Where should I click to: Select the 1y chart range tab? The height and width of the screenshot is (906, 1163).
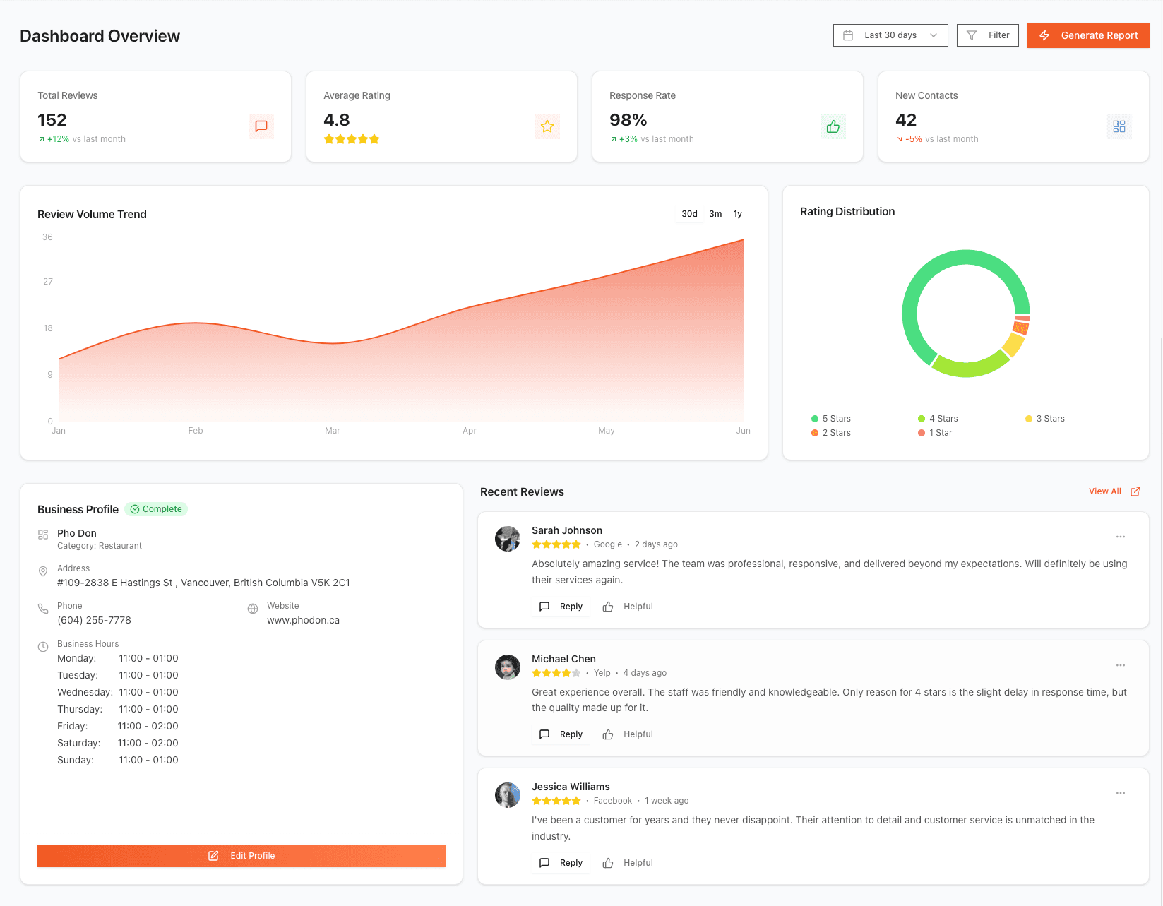737,214
